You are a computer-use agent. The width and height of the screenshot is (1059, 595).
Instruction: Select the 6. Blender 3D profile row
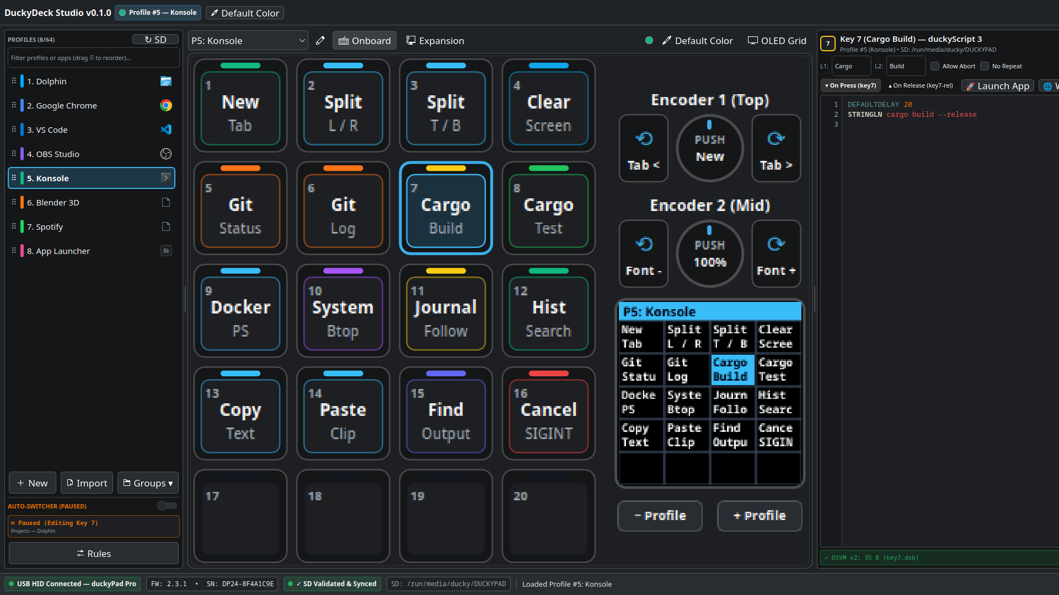click(x=92, y=202)
